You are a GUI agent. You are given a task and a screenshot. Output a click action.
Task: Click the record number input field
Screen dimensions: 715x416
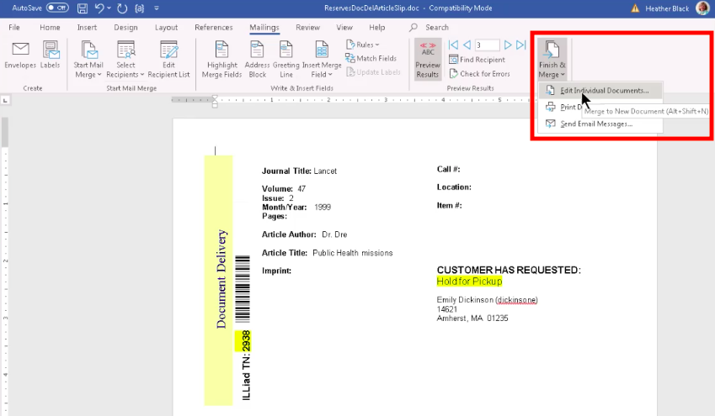[x=486, y=45]
